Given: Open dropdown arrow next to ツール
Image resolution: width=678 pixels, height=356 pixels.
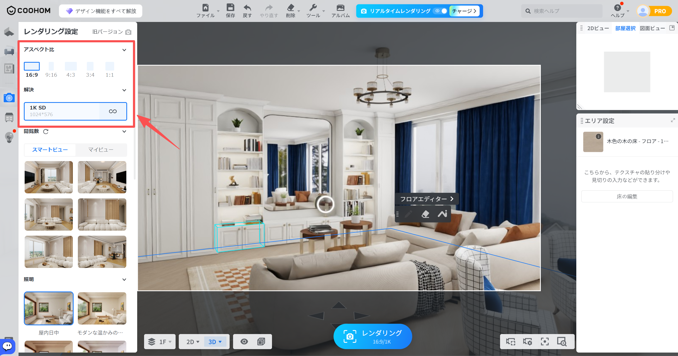Looking at the screenshot, I should [324, 11].
